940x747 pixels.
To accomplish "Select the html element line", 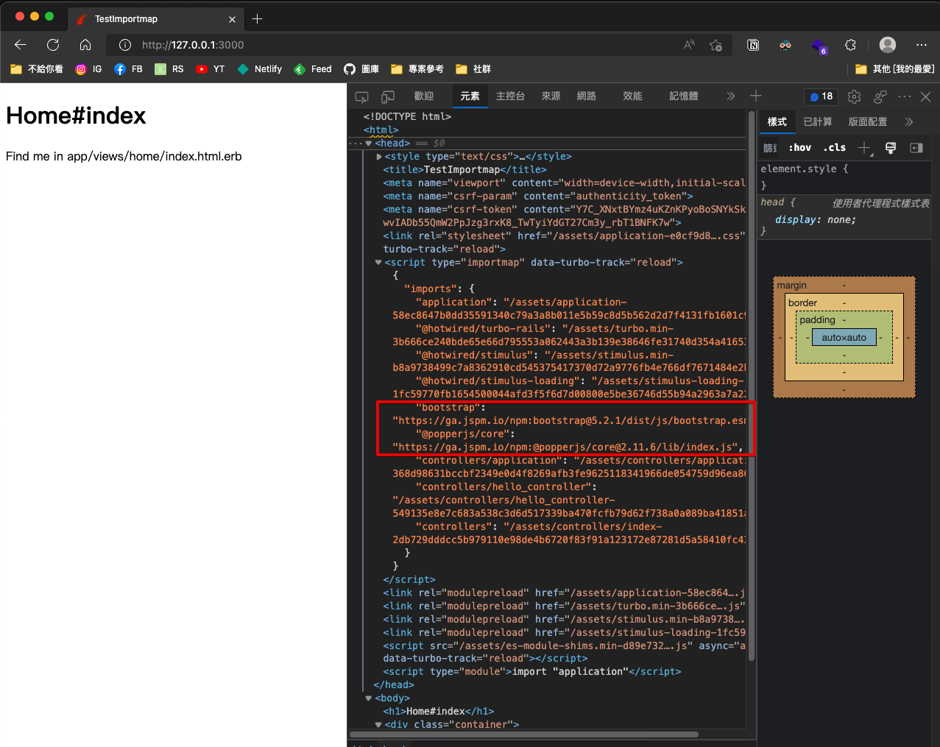I will pyautogui.click(x=381, y=130).
